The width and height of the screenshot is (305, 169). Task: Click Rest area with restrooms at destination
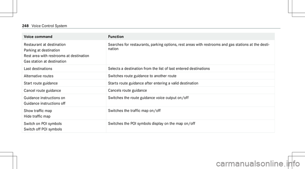tap(57, 55)
